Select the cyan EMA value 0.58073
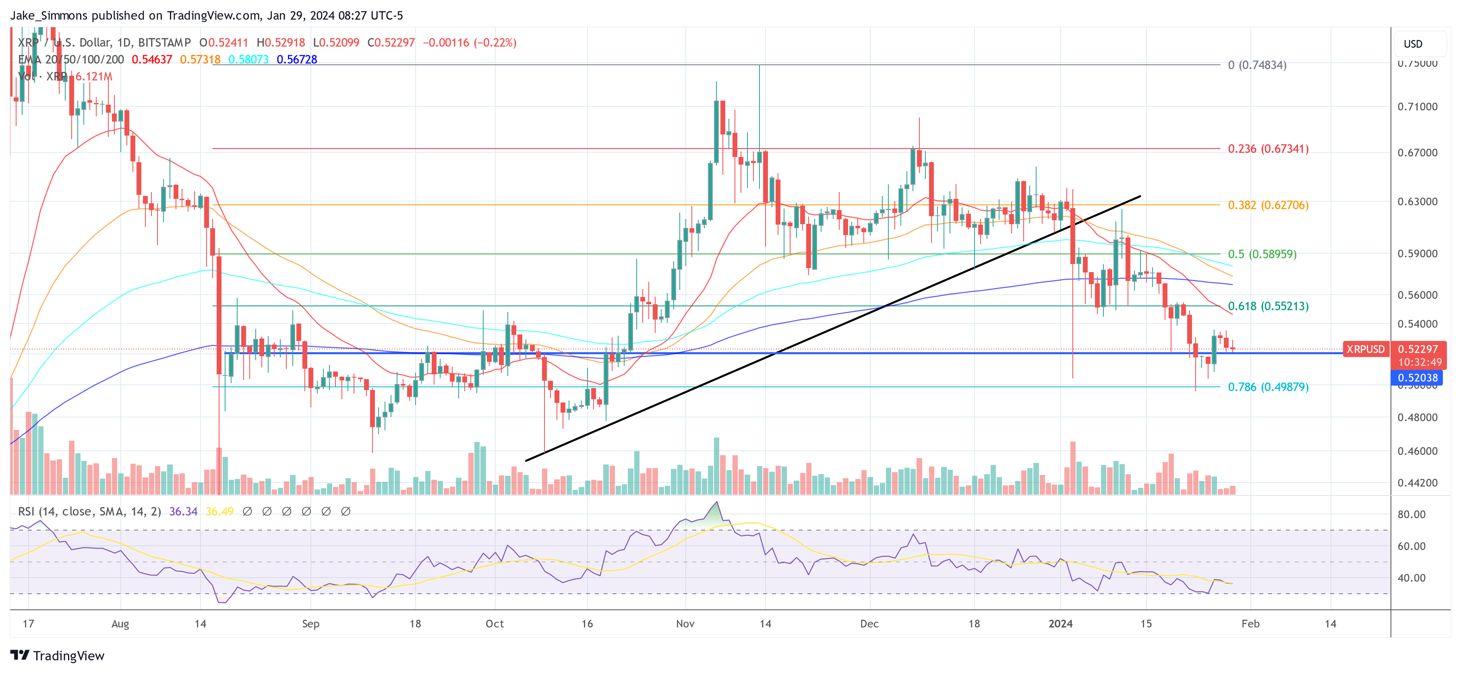 tap(248, 60)
